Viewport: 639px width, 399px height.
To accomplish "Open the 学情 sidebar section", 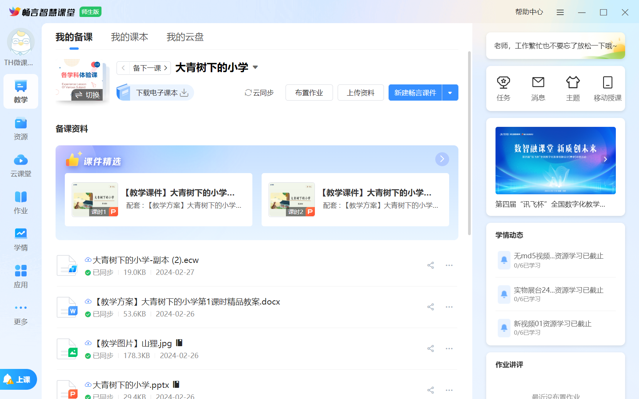I will 21,240.
